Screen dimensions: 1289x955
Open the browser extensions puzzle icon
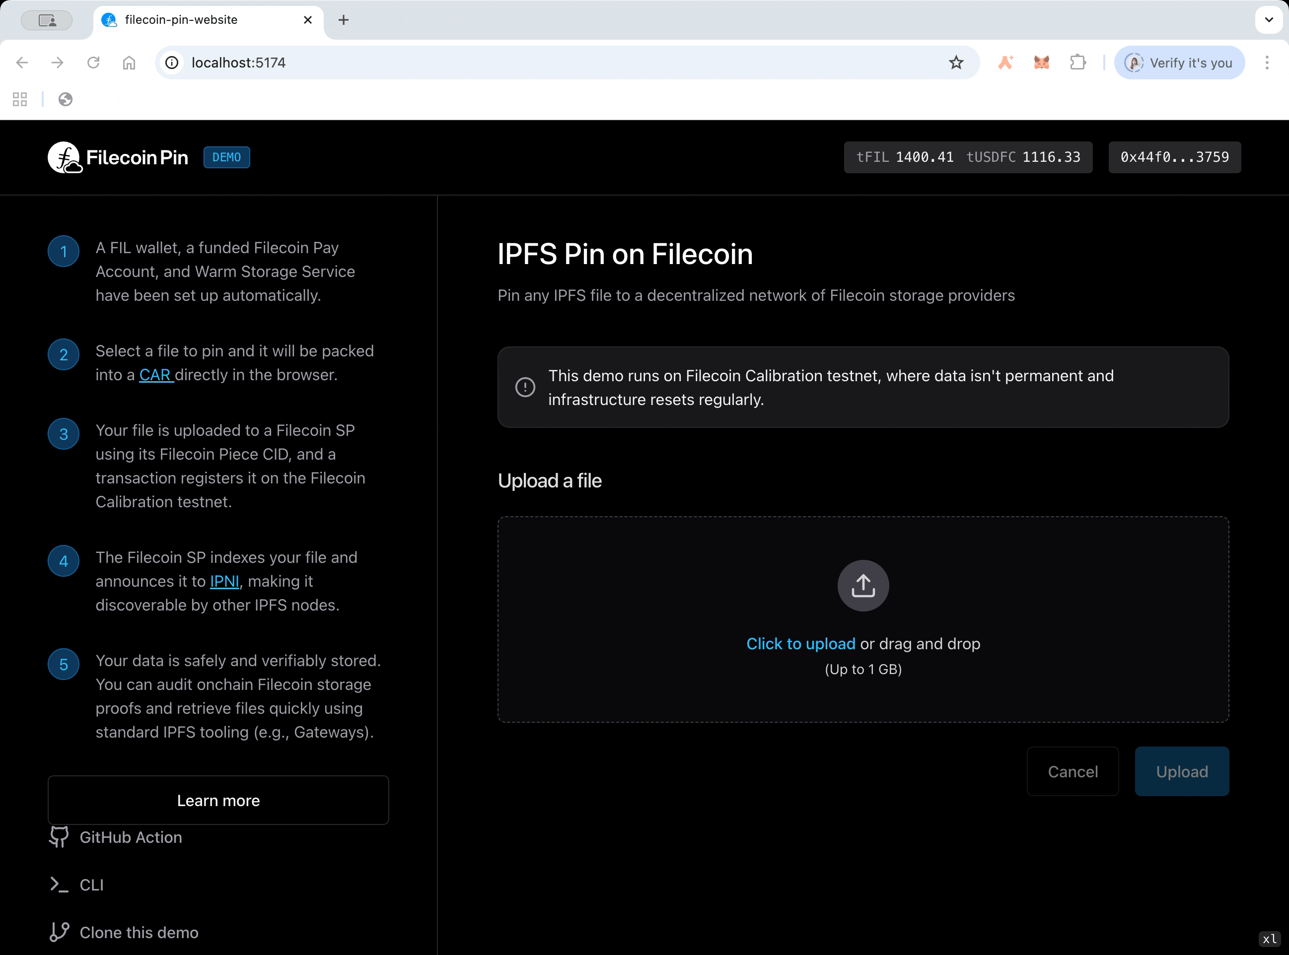coord(1077,63)
